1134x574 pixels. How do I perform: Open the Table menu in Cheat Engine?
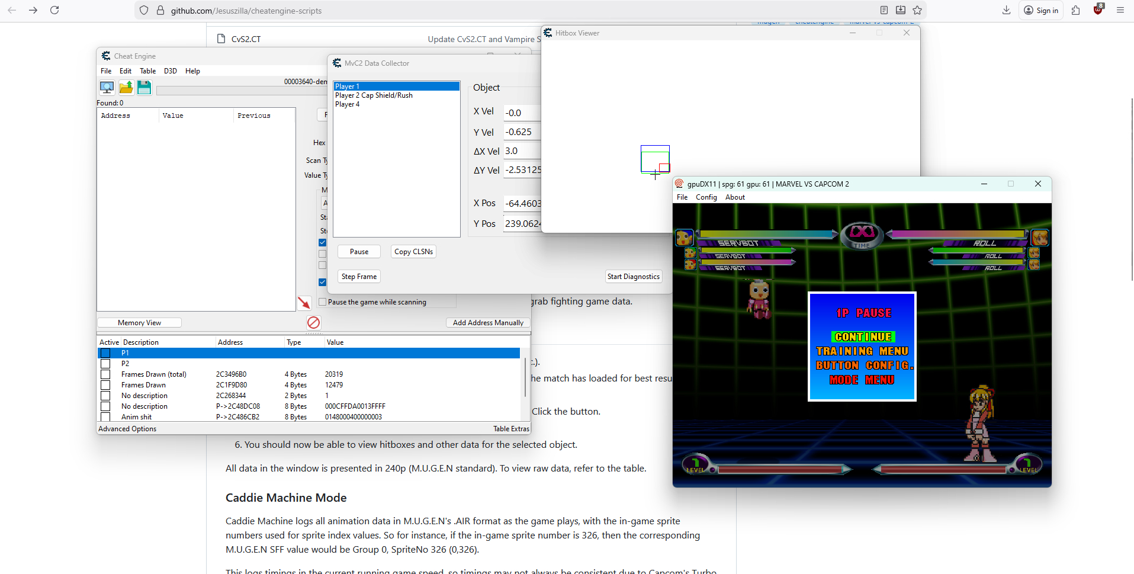pos(147,71)
